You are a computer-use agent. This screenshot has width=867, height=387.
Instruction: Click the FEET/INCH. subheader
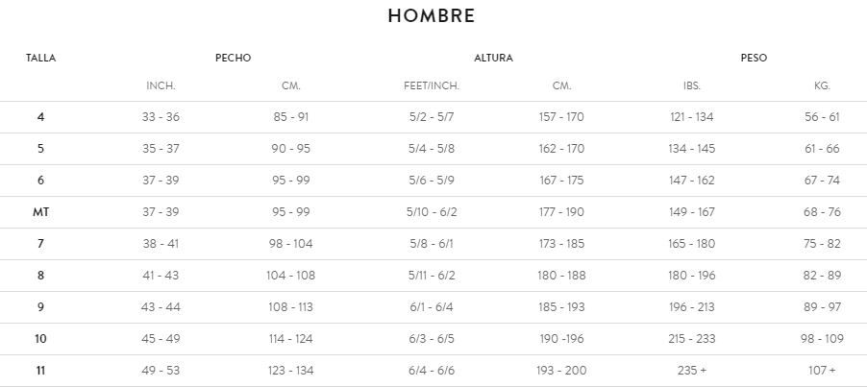432,85
